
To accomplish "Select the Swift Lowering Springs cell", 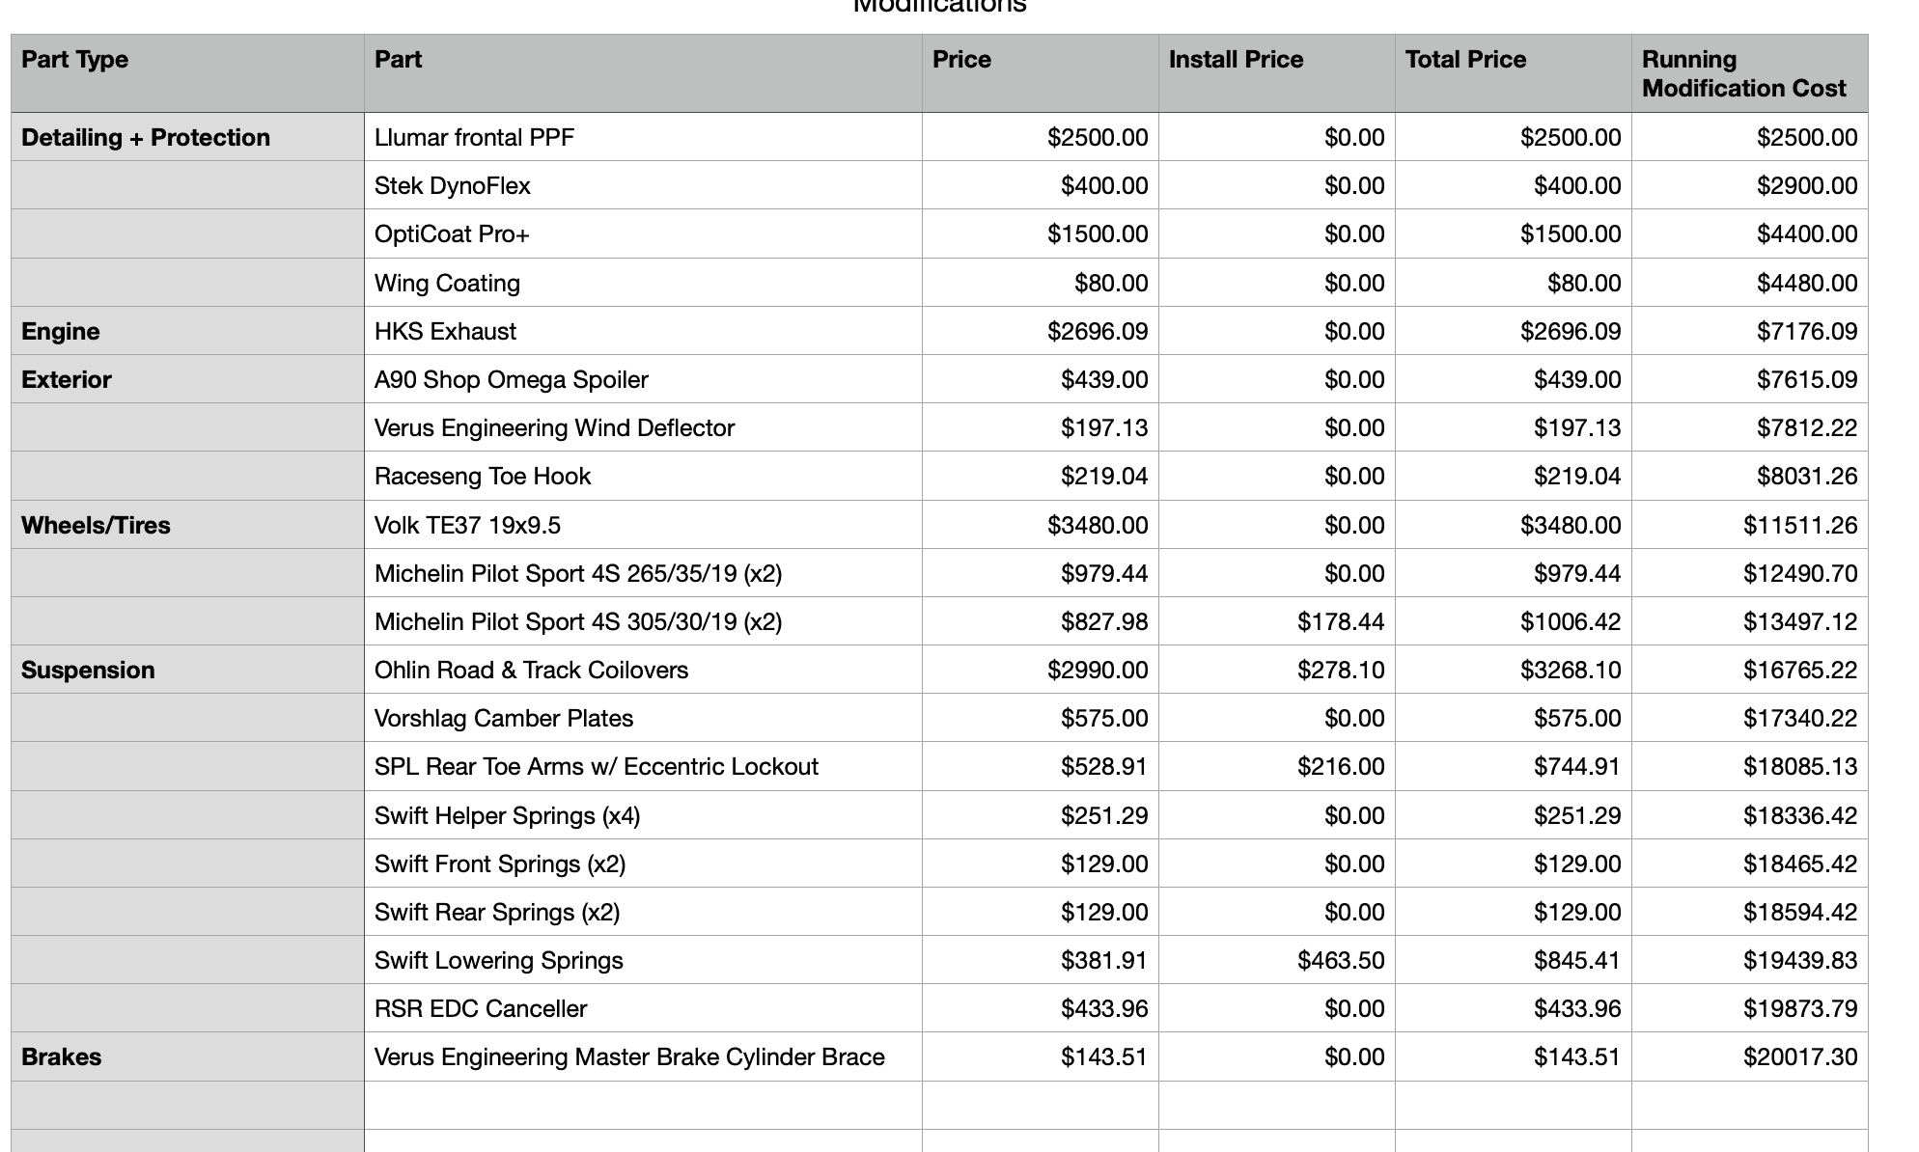I will [x=643, y=960].
